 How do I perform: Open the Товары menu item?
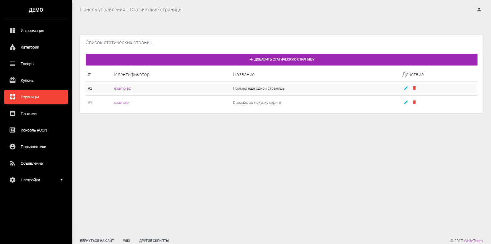[36, 64]
